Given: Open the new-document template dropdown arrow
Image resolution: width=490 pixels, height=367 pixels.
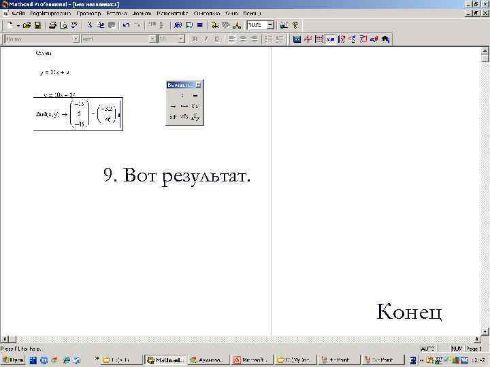Looking at the screenshot, I should [x=18, y=26].
